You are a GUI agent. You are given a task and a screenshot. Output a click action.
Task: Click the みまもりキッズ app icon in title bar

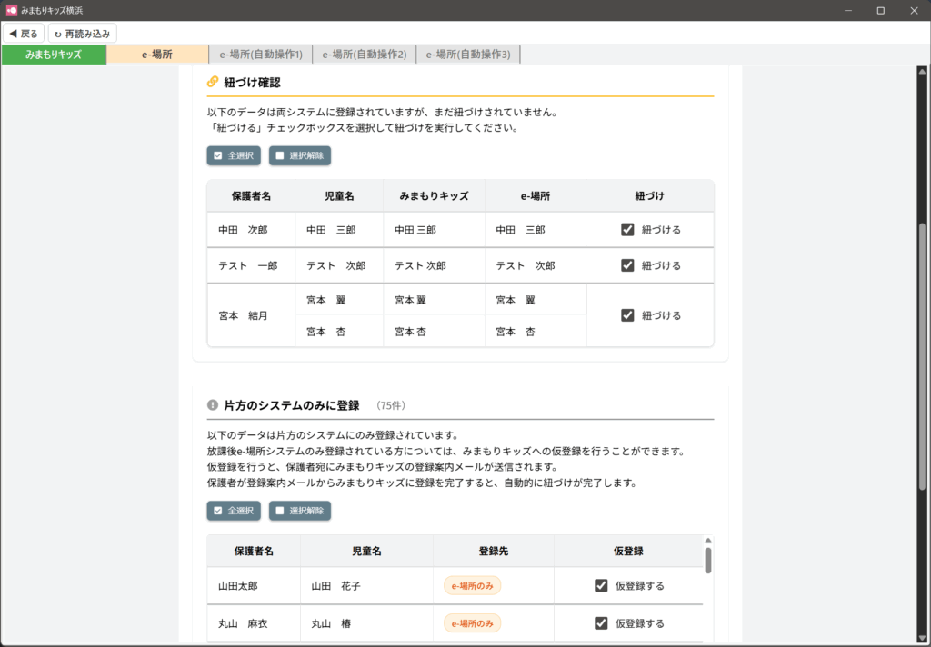click(11, 10)
